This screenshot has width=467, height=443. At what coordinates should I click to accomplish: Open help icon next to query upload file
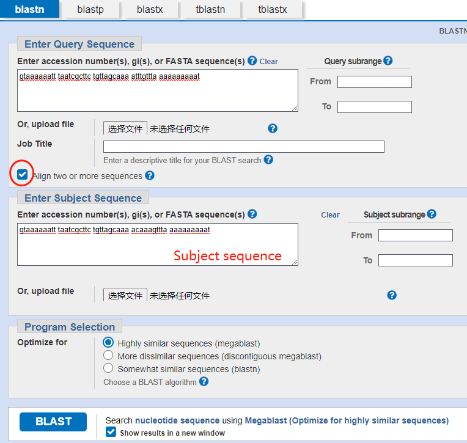pos(273,128)
